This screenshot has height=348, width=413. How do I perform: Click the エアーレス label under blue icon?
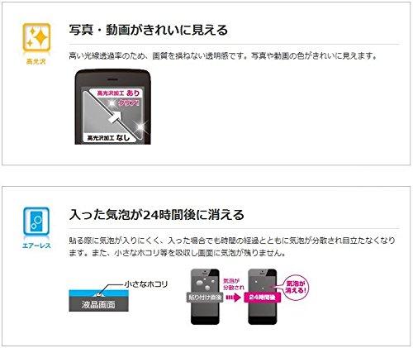[x=36, y=246]
